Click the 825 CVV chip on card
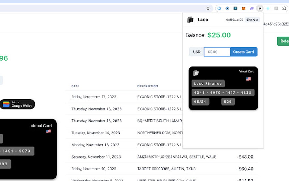This screenshot has width=289, height=181. [x=228, y=102]
